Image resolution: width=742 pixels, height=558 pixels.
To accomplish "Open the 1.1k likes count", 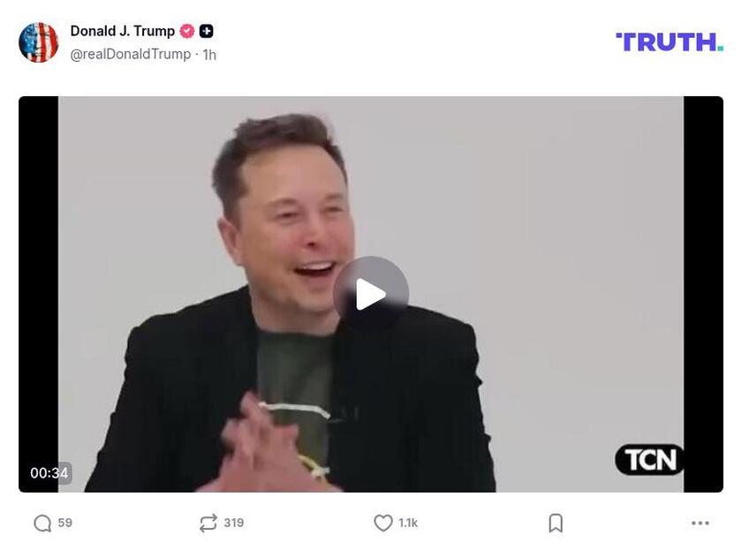I will [x=408, y=523].
